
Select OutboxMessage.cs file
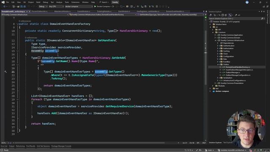[233, 72]
